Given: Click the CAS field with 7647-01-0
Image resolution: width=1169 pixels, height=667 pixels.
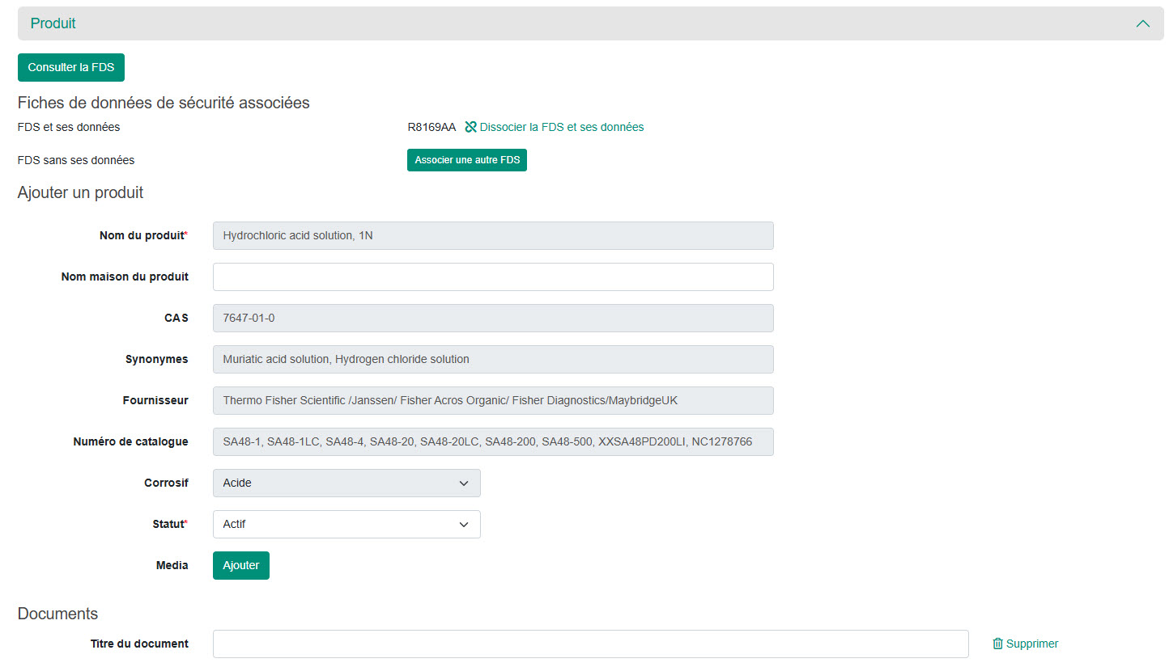Looking at the screenshot, I should [492, 319].
